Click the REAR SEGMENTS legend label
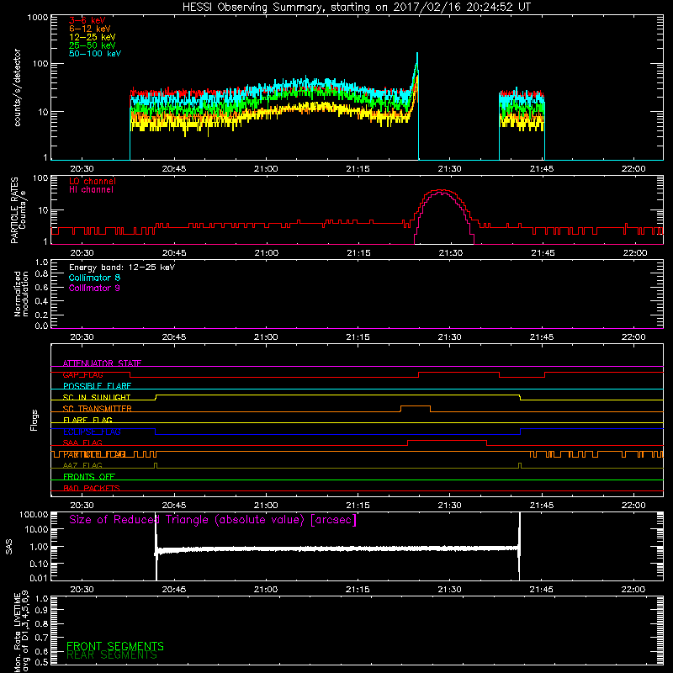Screen dimensions: 673x673 pos(112,655)
